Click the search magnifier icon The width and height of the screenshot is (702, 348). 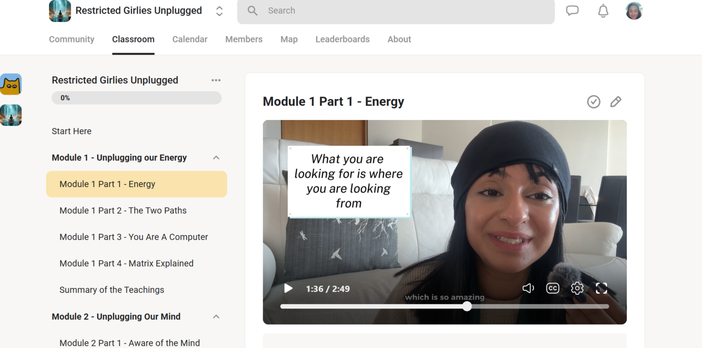click(253, 11)
